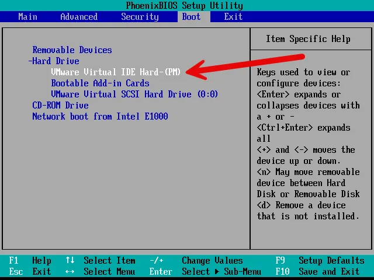Click help text '<d> Remove a device'

pos(301,205)
